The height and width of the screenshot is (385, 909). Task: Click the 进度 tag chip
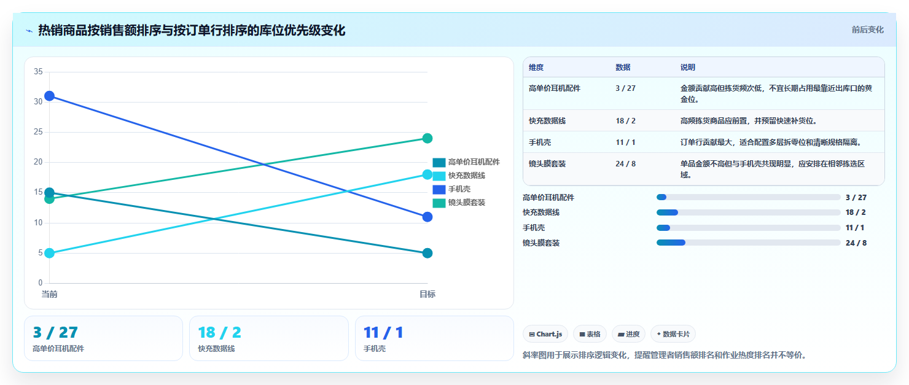pyautogui.click(x=628, y=334)
